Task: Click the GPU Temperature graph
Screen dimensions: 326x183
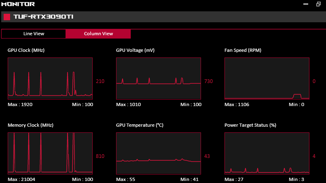Action: point(159,153)
